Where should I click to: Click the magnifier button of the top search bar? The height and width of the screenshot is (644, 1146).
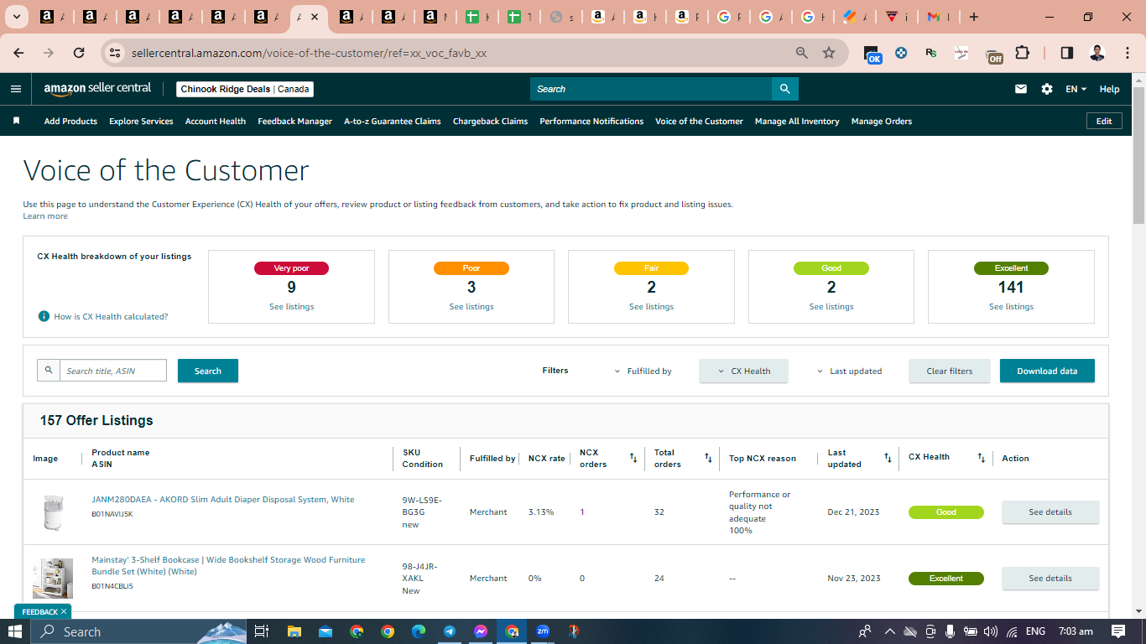(784, 89)
